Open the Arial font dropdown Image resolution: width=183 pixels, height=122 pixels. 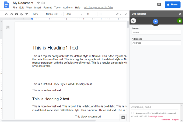(74, 14)
